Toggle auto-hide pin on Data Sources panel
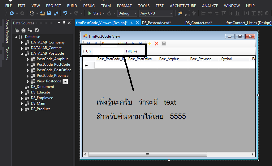 64,23
